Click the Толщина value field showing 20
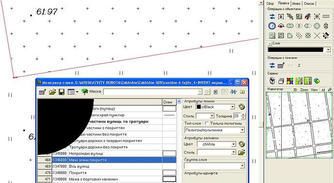Viewport: 334px width, 183px height. (x=237, y=116)
